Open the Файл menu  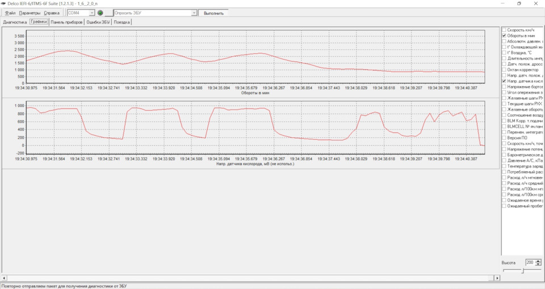pos(10,13)
